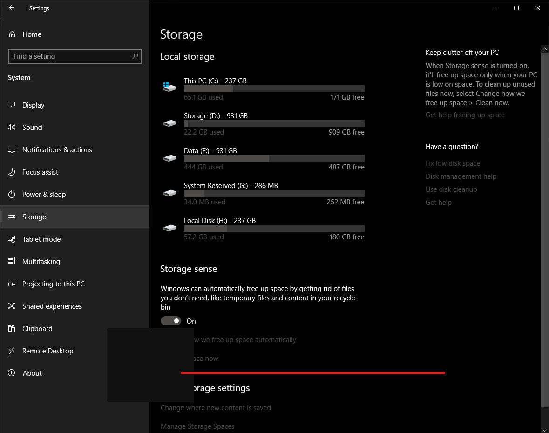This screenshot has width=549, height=433.
Task: Click "909 GB free" text
Action: (x=346, y=132)
